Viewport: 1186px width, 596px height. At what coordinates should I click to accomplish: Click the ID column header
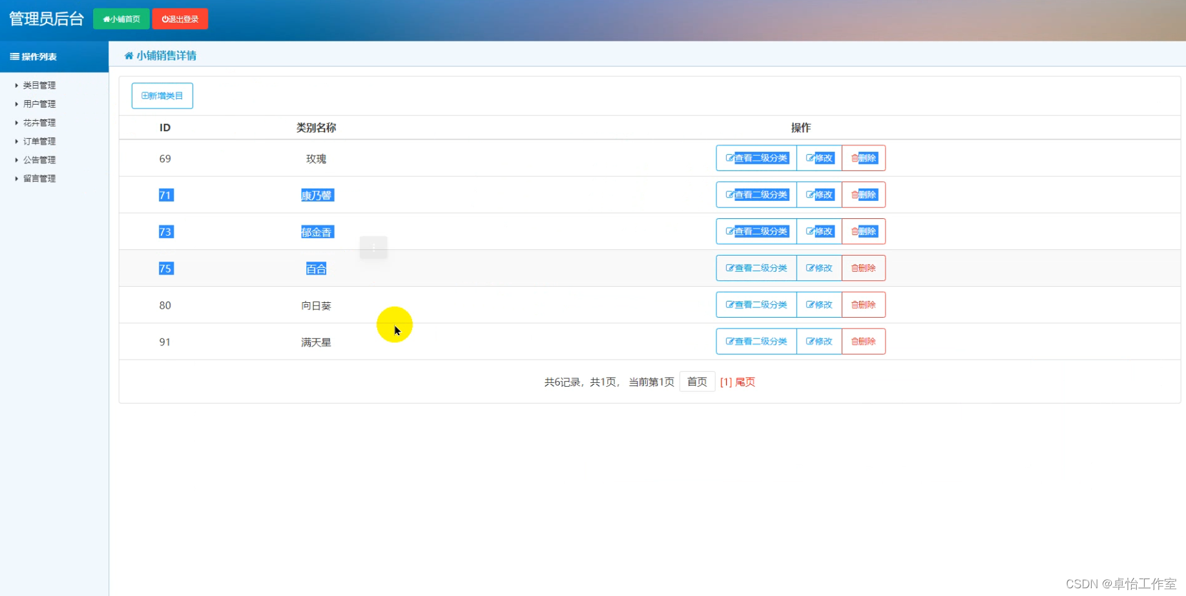tap(165, 128)
